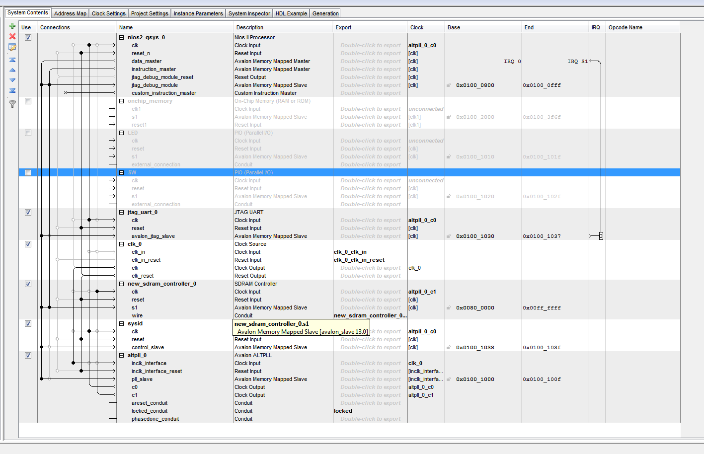Click the Description column header
The width and height of the screenshot is (704, 454).
283,27
